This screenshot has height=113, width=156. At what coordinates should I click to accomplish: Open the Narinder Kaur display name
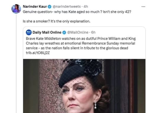point(35,6)
